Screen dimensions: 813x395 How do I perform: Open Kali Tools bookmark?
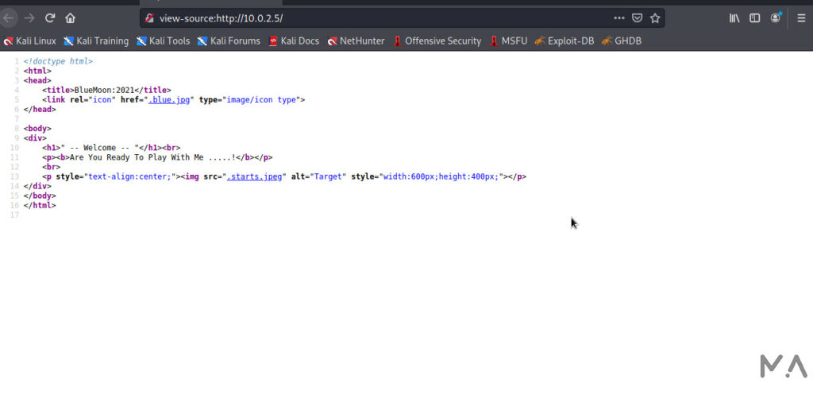point(163,41)
